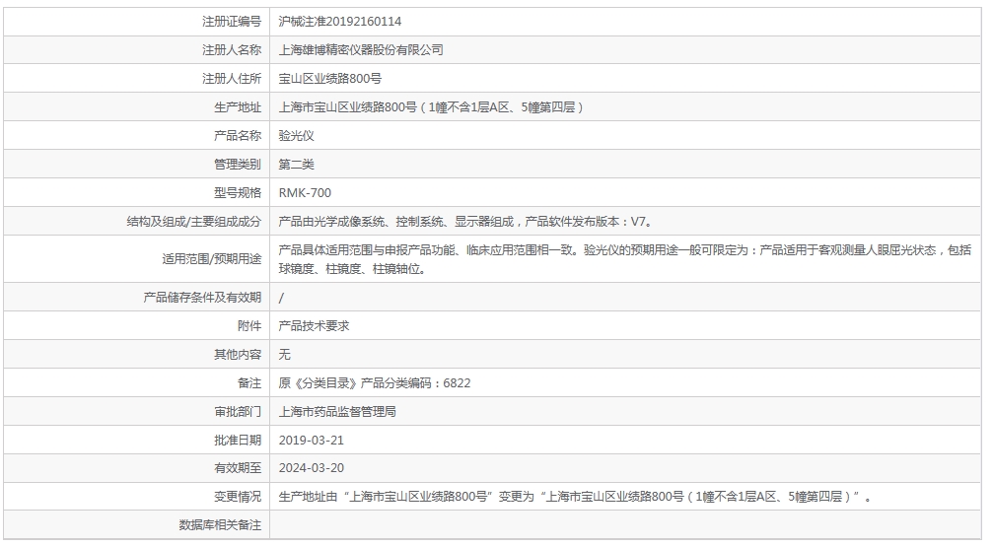
Task: Click the 批准日期 label
Action: [x=238, y=440]
